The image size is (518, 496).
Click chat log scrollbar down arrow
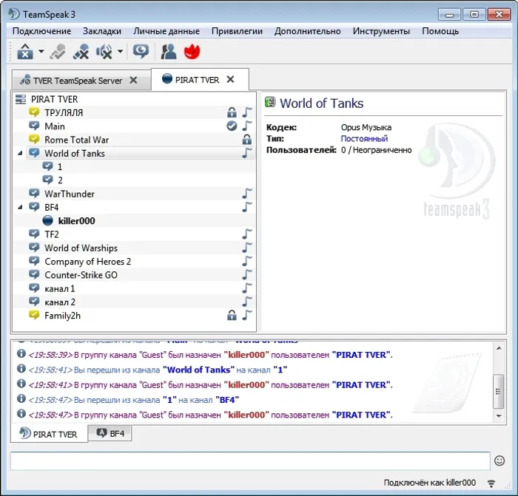pos(499,416)
